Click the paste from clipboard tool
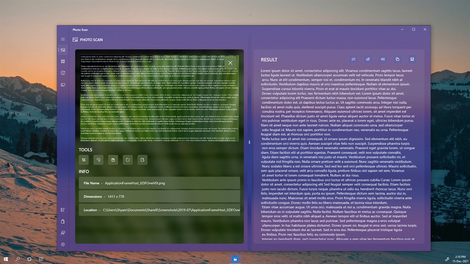This screenshot has width=470, height=264. pyautogui.click(x=113, y=160)
